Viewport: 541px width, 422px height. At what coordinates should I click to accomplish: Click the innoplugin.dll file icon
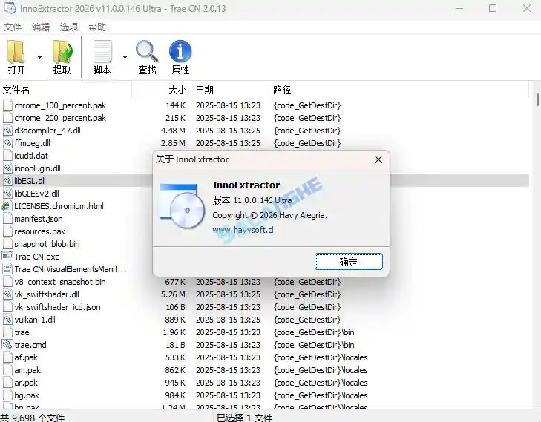7,168
